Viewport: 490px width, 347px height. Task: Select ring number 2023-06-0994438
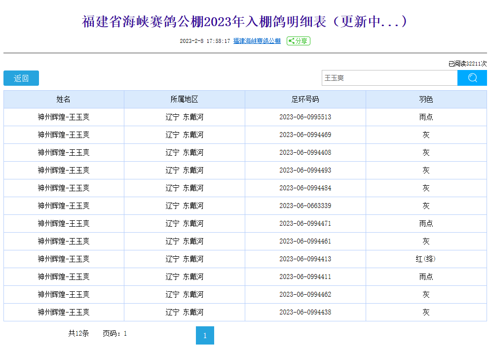(305, 312)
